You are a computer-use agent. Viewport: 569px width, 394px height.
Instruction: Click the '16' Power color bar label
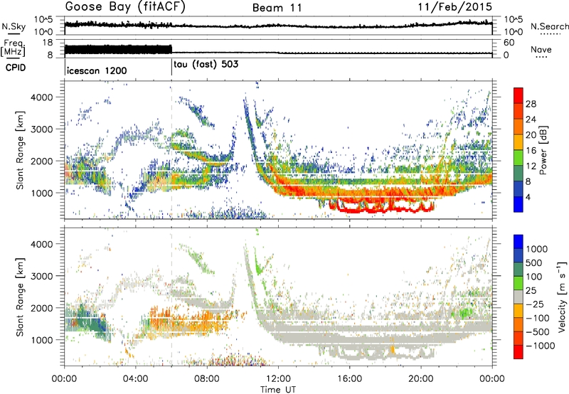click(531, 151)
